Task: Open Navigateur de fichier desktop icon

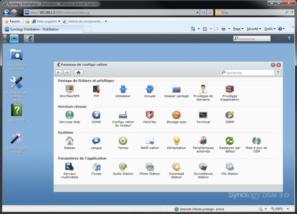Action: point(17,59)
